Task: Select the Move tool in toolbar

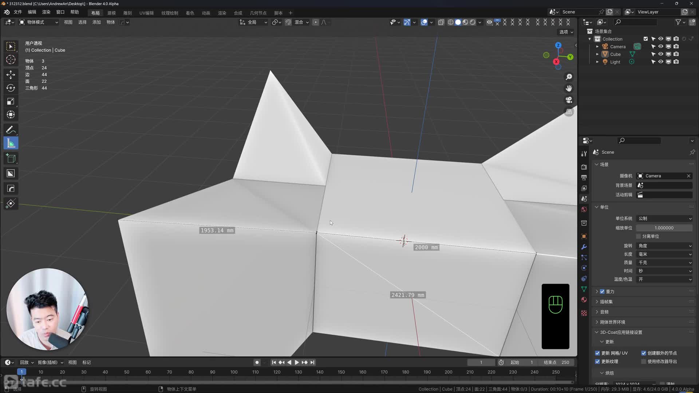Action: (11, 75)
